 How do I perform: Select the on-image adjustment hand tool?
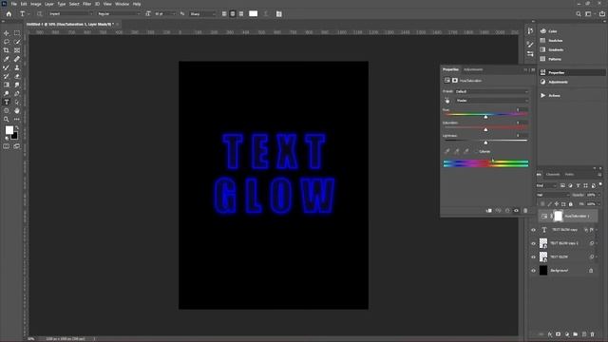tap(447, 101)
